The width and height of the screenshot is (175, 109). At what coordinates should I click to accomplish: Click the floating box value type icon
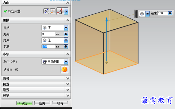[x=142, y=14]
